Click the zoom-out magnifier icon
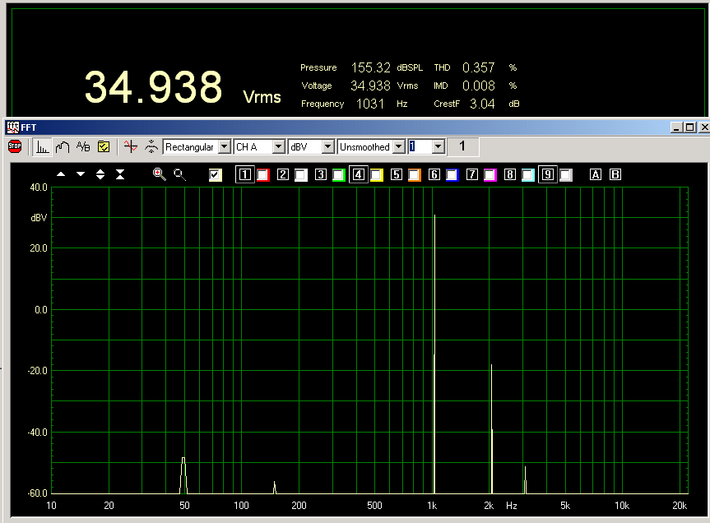 179,174
